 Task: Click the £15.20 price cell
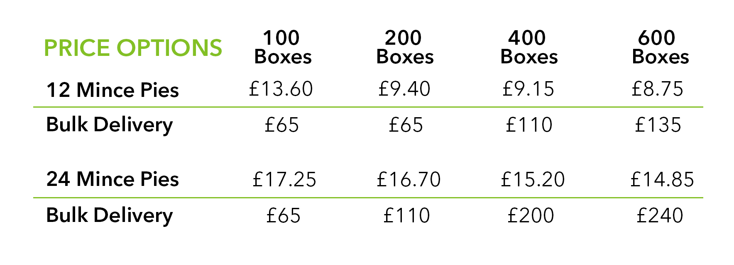(533, 180)
